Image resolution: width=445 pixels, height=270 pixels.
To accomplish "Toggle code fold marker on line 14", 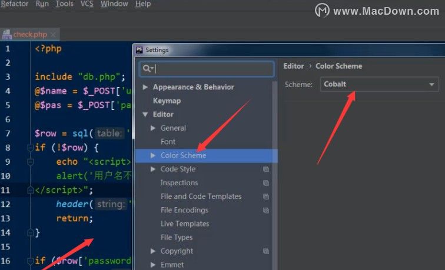I will pos(31,232).
